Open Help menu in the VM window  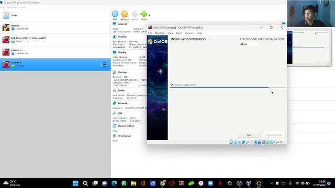click(199, 33)
